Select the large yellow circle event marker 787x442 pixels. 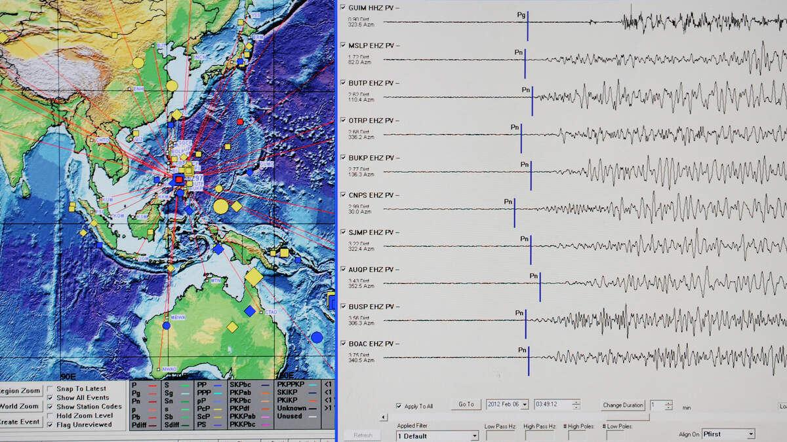point(221,207)
